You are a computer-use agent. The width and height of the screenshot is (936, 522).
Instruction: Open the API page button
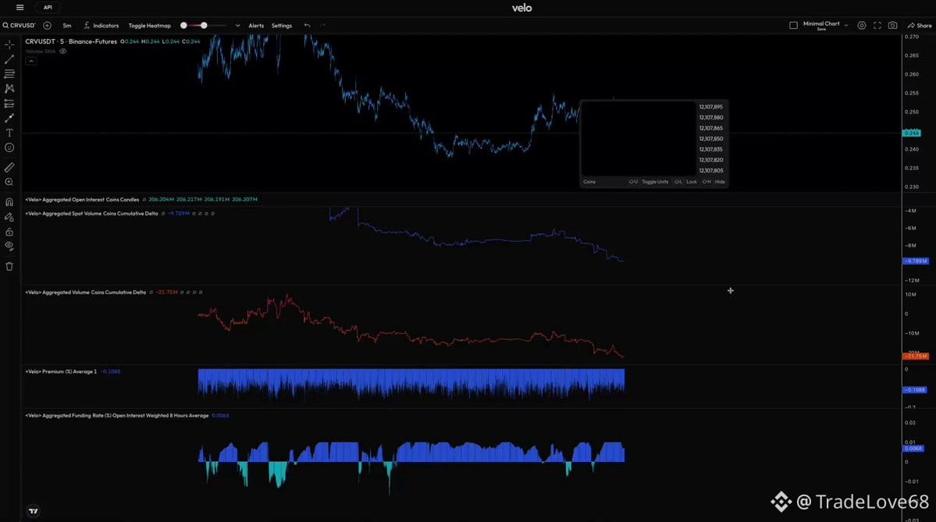[x=48, y=8]
